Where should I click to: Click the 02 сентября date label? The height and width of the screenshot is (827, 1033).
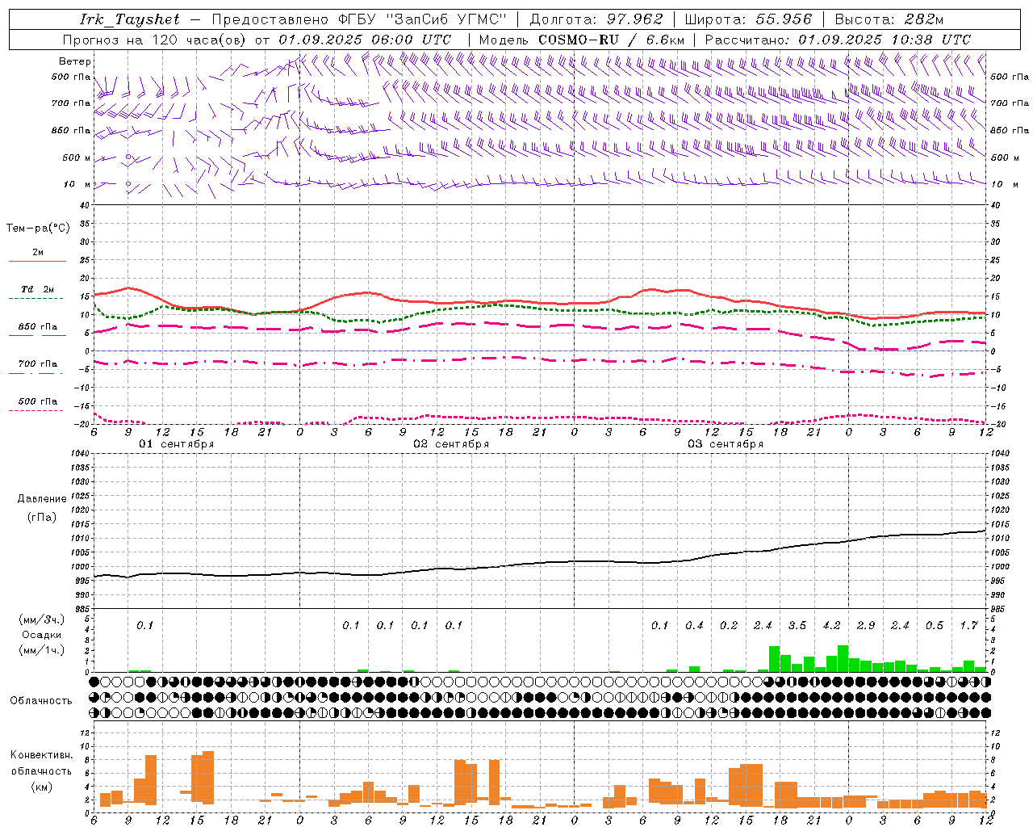[451, 444]
